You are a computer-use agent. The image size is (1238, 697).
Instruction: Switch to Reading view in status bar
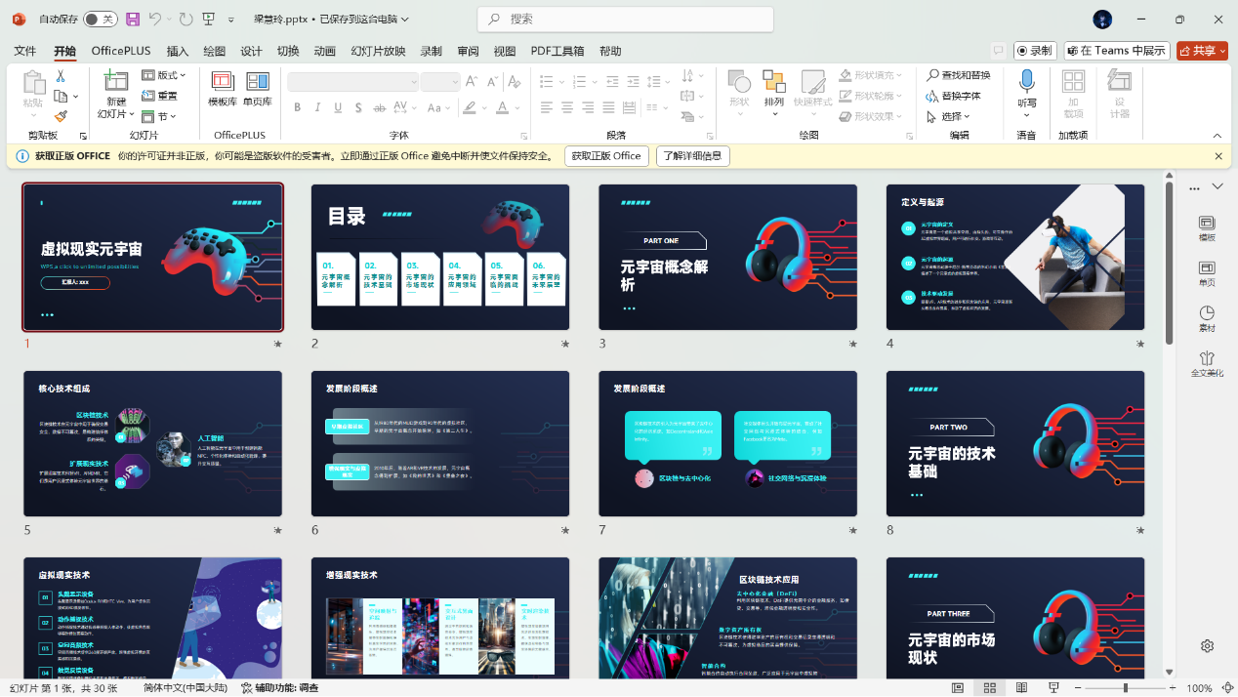tap(1021, 688)
